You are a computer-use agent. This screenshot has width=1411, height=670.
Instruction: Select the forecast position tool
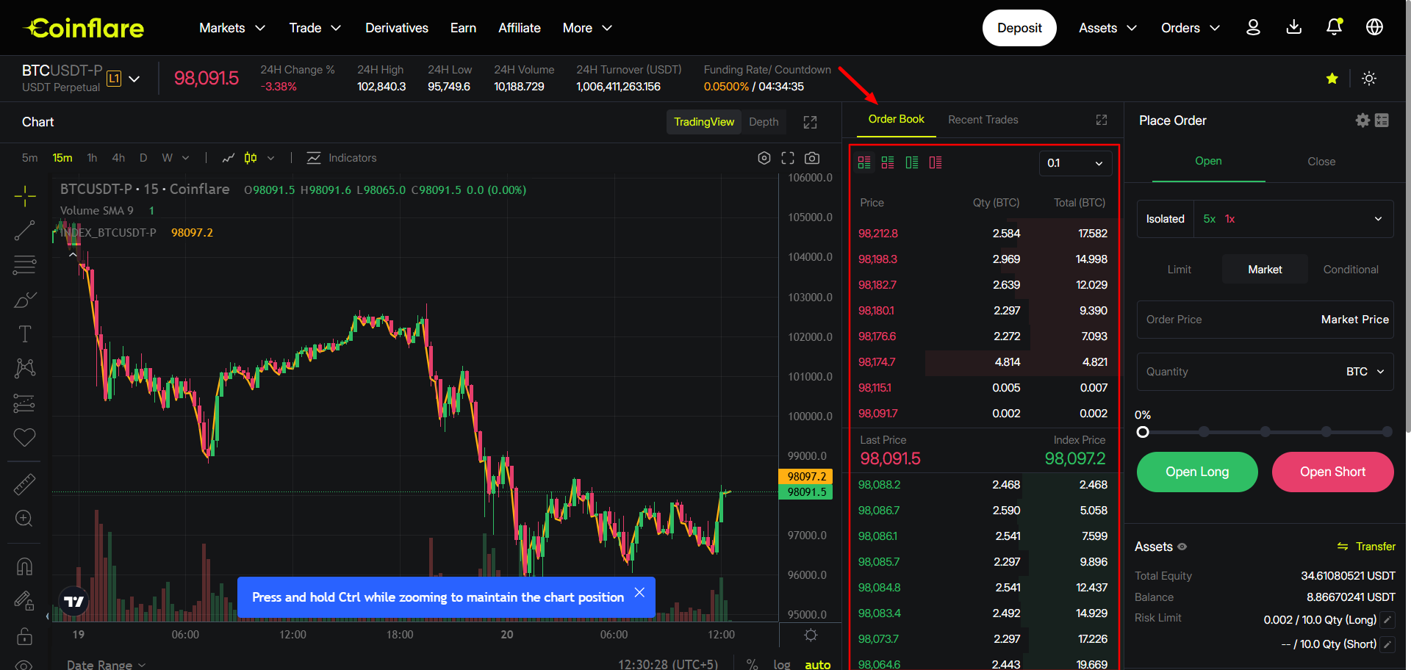pos(24,403)
